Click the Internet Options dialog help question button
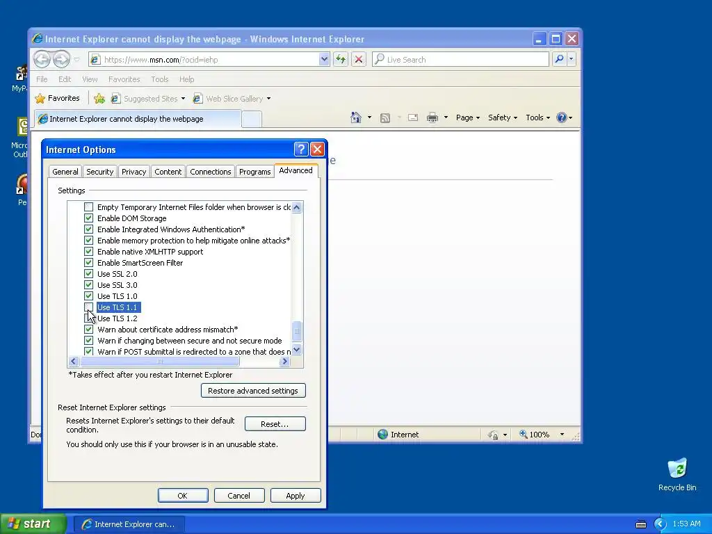The height and width of the screenshot is (534, 712). 301,149
